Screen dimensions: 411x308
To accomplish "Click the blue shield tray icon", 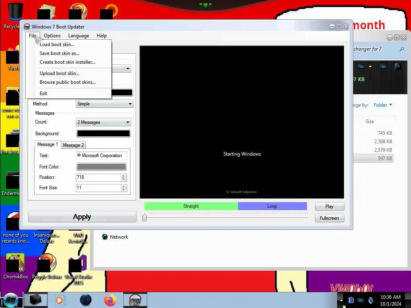I will [351, 300].
